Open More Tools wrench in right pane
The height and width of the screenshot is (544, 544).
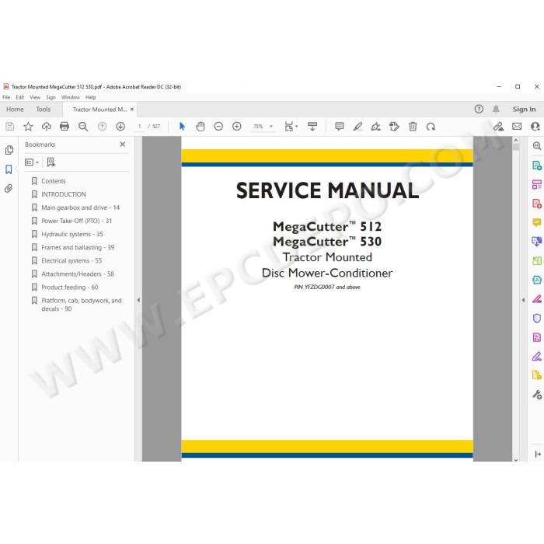point(537,395)
